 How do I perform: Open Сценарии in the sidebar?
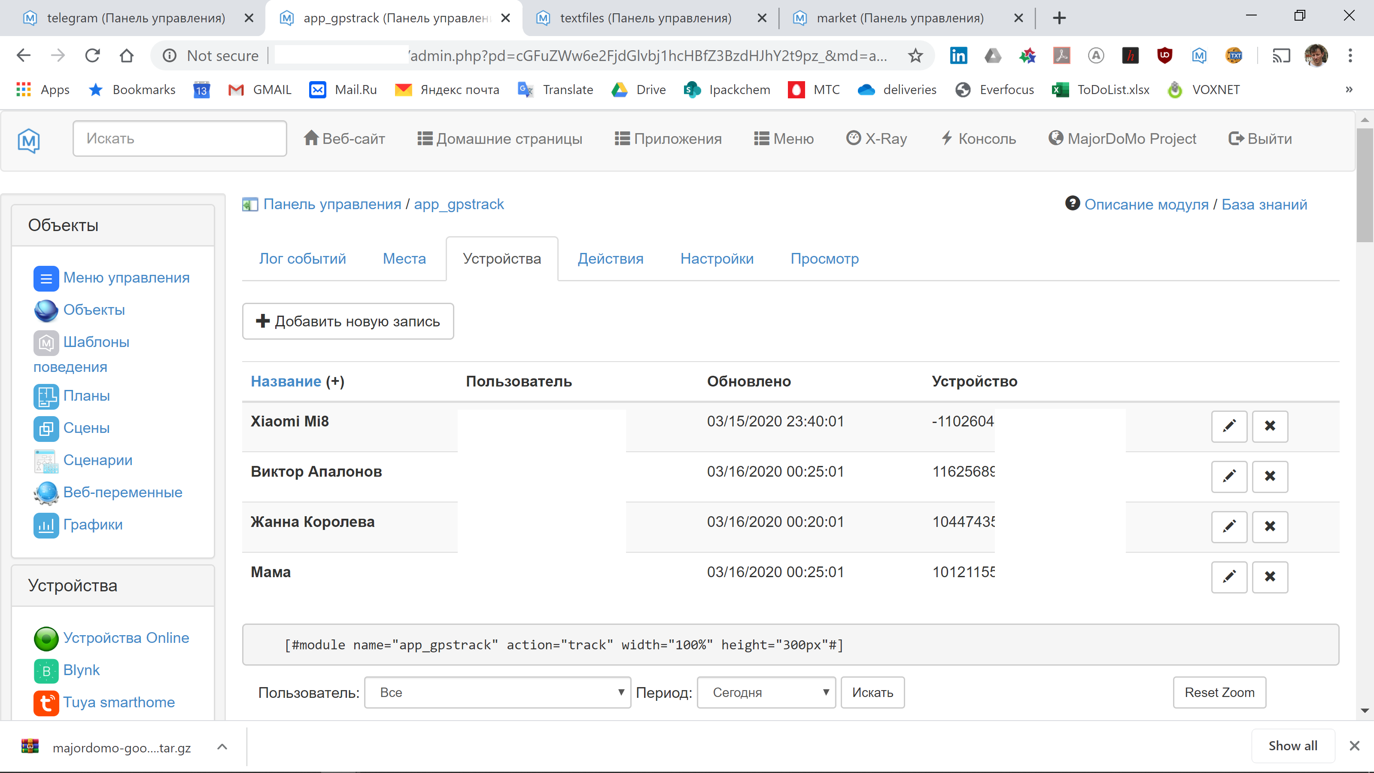(x=97, y=460)
